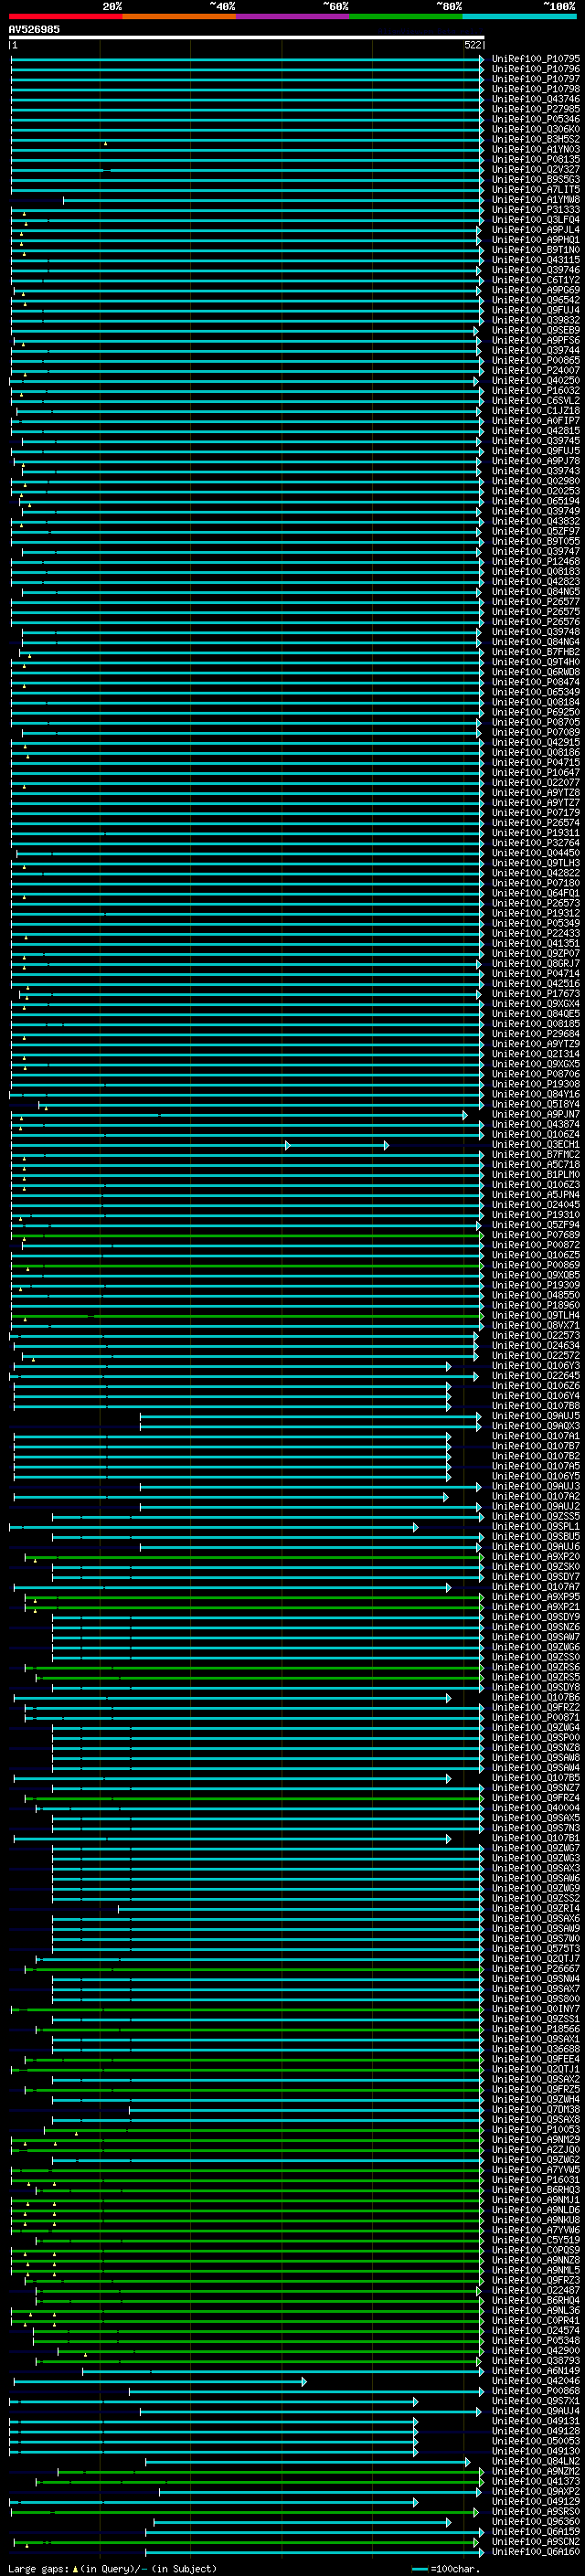
Task: Select the UniRef100_P08474 label
Action: coord(536,682)
